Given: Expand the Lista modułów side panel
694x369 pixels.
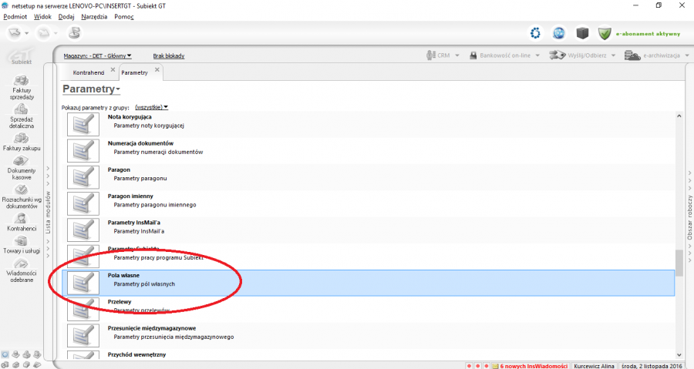Looking at the screenshot, I should (x=48, y=212).
